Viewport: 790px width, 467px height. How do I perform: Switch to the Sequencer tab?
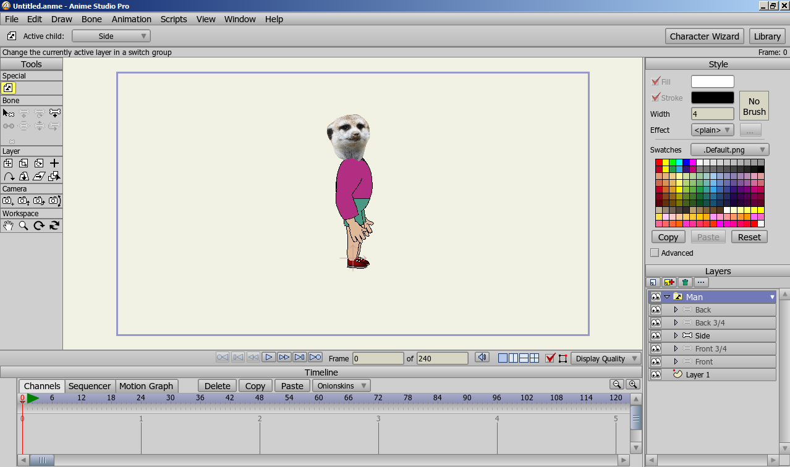[90, 386]
